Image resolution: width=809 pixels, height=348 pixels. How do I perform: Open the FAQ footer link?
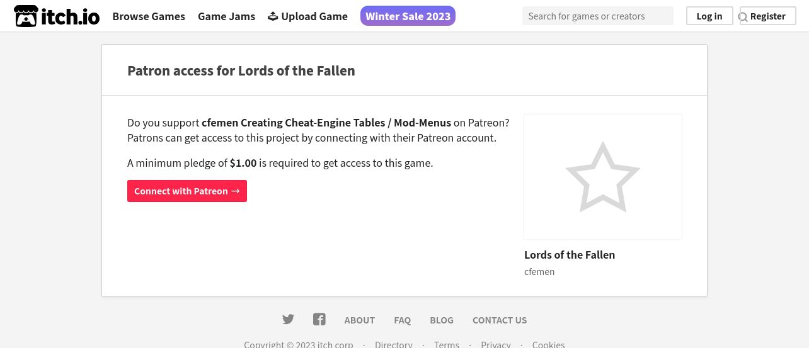(403, 320)
